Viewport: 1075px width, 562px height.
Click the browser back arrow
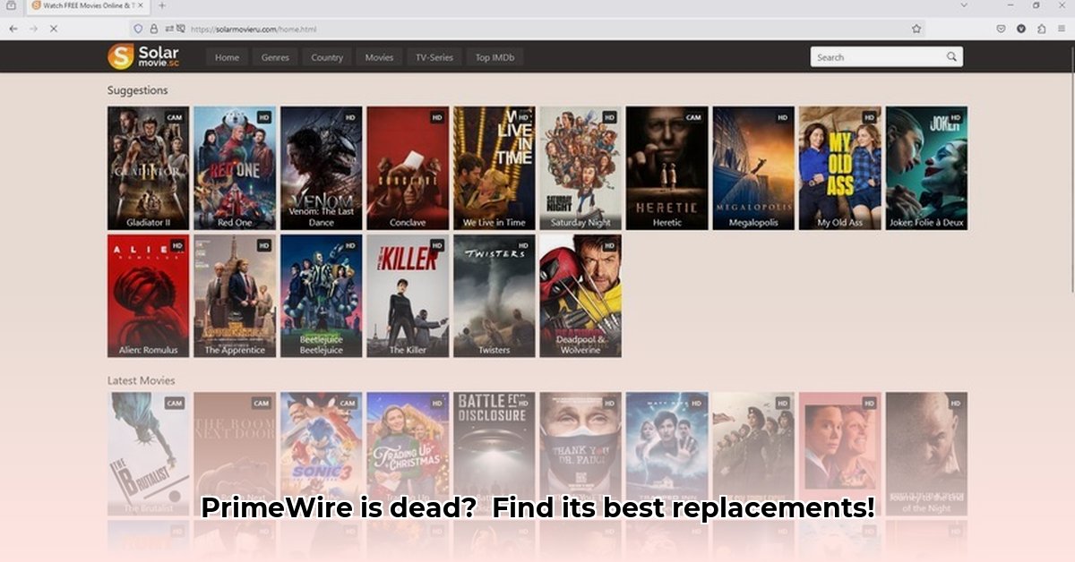click(x=13, y=29)
